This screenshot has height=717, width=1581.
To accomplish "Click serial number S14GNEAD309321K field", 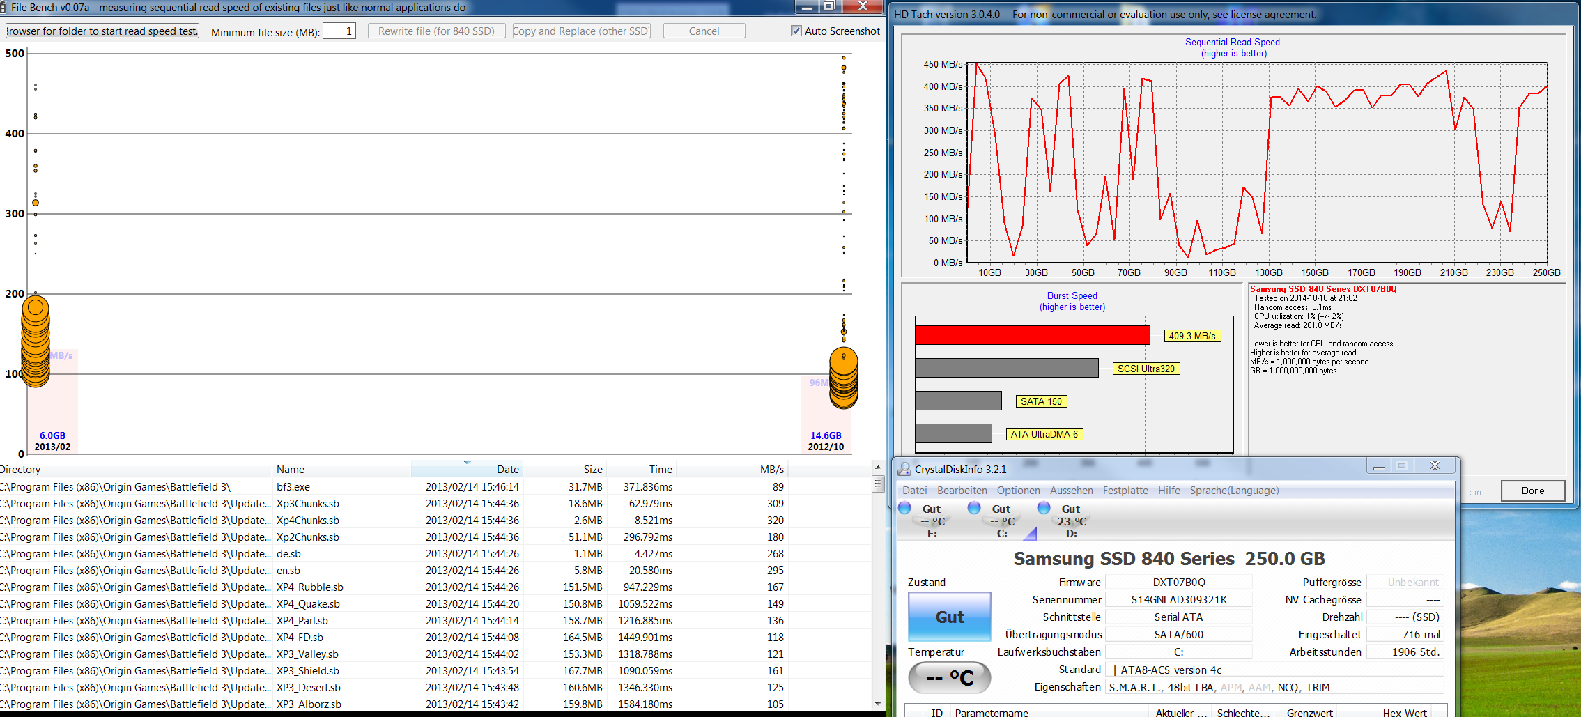I will 1178,599.
